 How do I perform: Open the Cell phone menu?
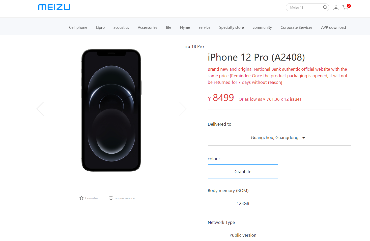tap(78, 28)
